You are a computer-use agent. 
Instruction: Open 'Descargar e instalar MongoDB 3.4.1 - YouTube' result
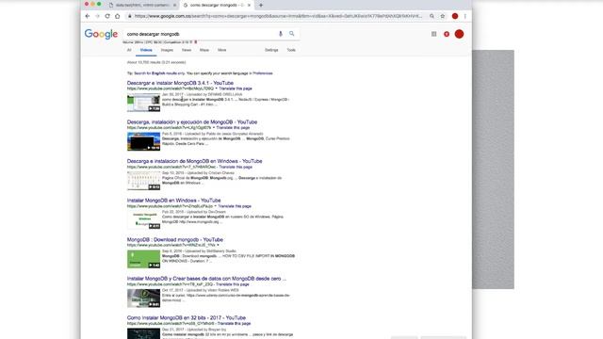point(180,83)
